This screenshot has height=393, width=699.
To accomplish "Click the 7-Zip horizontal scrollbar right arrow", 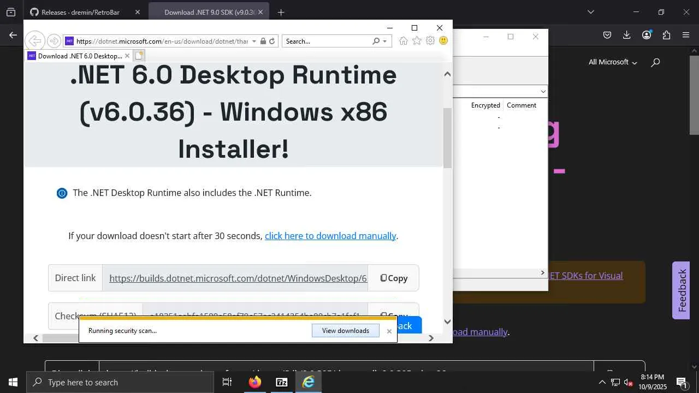I will (542, 272).
